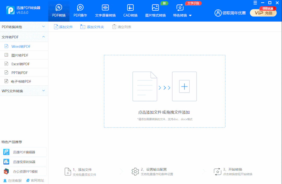This screenshot has width=282, height=184.
Task: Click the step 1 添加文件 icon
Action: click(x=68, y=172)
